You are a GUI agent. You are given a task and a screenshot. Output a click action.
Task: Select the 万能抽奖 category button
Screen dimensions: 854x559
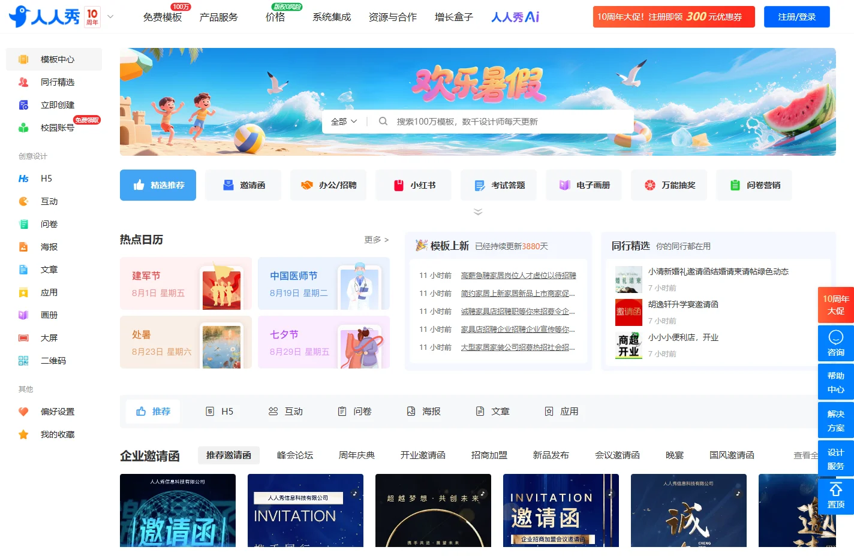tap(669, 185)
